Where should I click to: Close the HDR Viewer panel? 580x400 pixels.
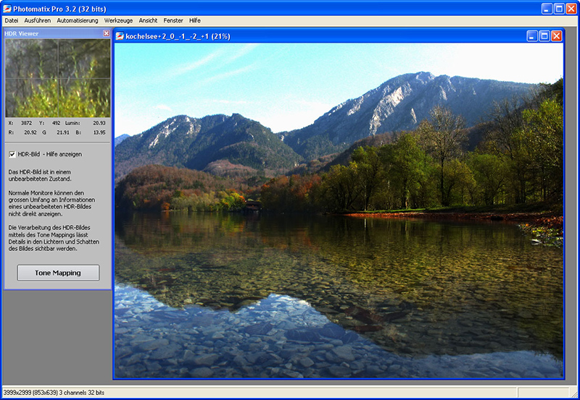coord(107,33)
